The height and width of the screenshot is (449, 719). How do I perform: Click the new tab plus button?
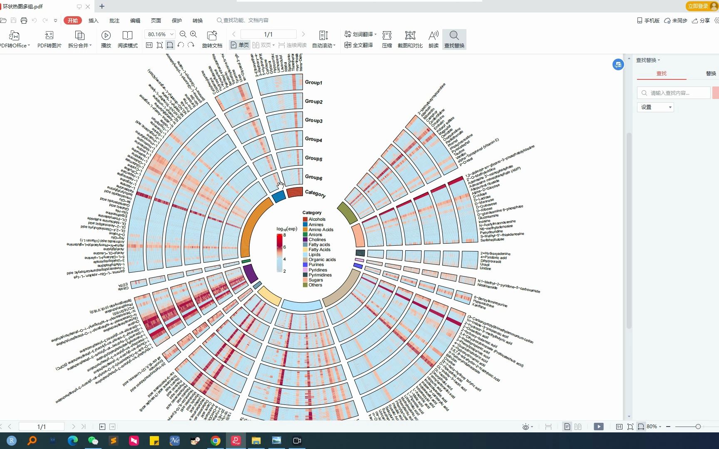pyautogui.click(x=102, y=6)
